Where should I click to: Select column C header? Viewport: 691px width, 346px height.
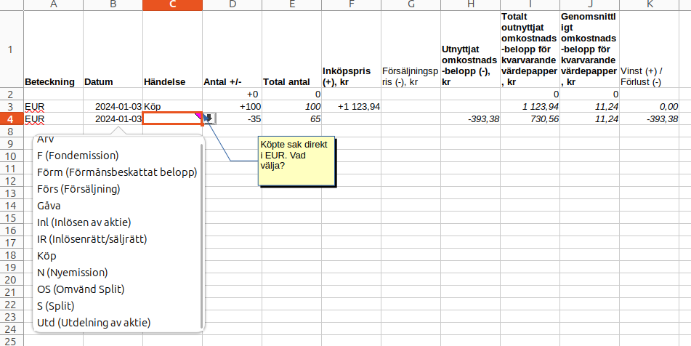click(x=172, y=6)
